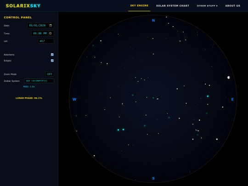Screen dimensions: 248x186
Task: Click the Zoom Mode label
Action: [x=10, y=74]
